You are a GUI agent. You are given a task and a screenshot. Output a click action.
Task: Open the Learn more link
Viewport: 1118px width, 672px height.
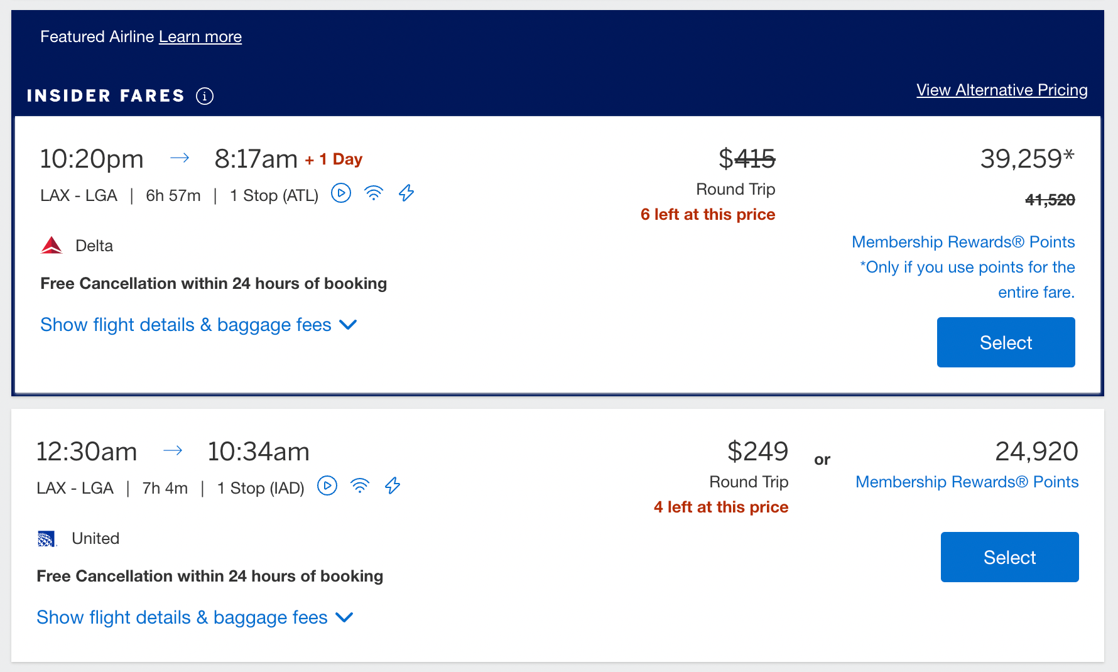pyautogui.click(x=200, y=36)
